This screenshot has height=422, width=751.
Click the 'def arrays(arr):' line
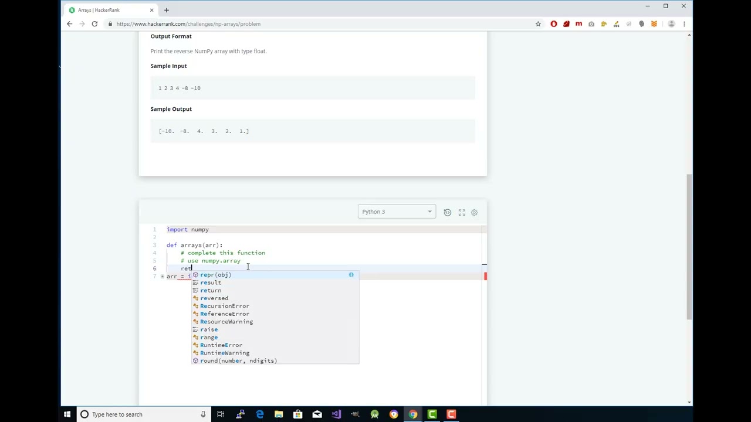pyautogui.click(x=195, y=245)
